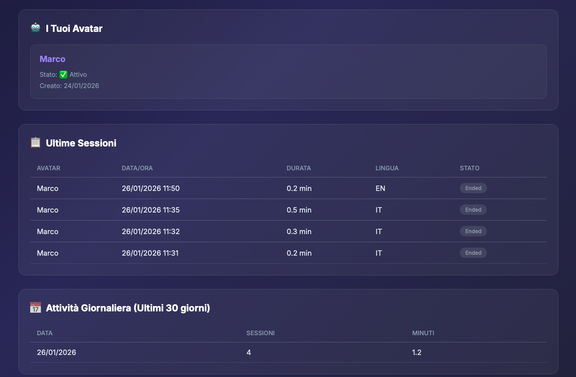Click the AVATAR column header

coord(49,168)
